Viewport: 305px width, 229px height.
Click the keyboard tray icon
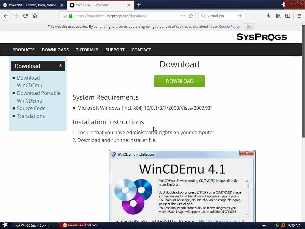tap(264, 226)
